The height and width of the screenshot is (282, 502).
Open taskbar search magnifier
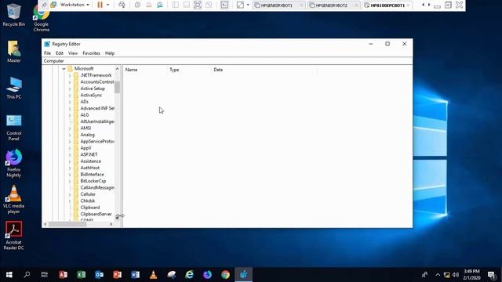(x=27, y=275)
